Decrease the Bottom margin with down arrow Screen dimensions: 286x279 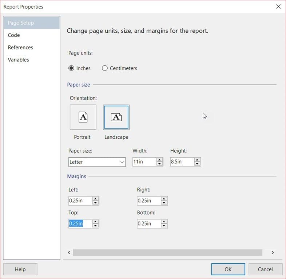[x=164, y=226]
